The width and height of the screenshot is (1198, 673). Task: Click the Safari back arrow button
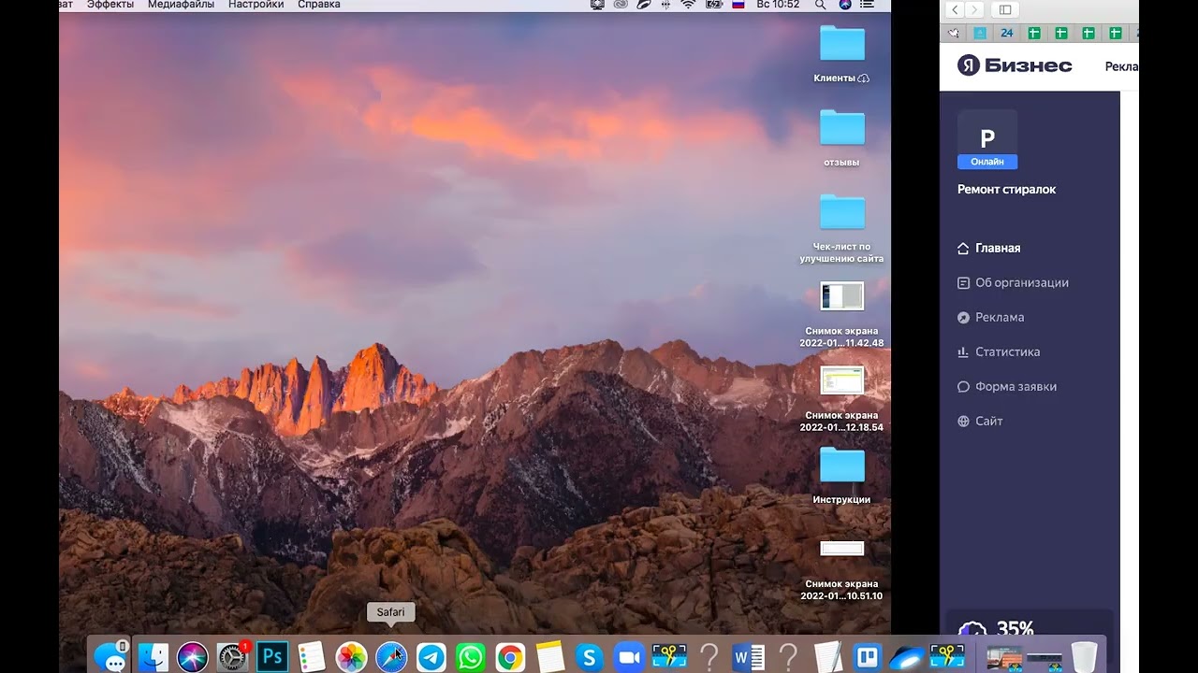pyautogui.click(x=955, y=9)
